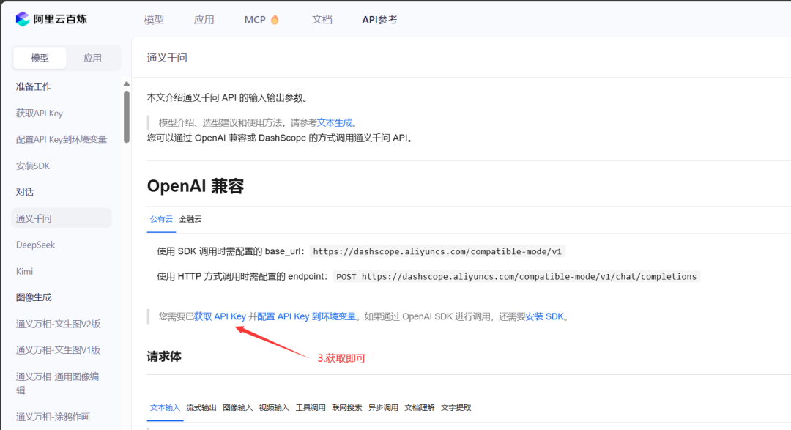Viewport: 791px width, 430px height.
Task: Select the 应用 sidebar tab
Action: pyautogui.click(x=92, y=58)
